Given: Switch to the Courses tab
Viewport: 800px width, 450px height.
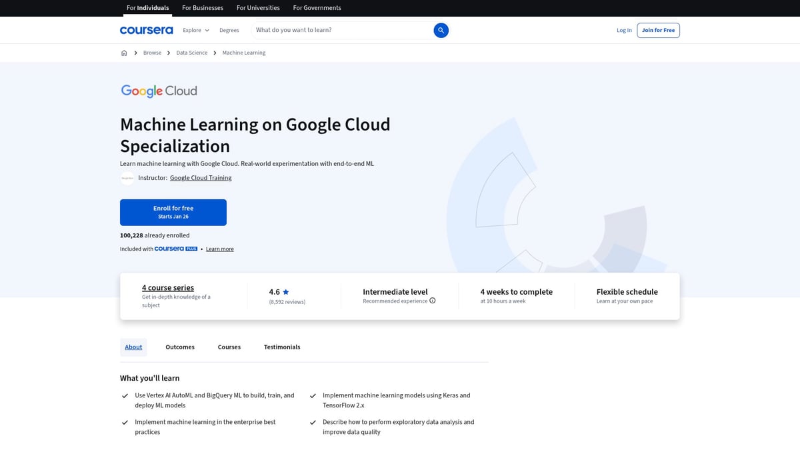Looking at the screenshot, I should coord(229,347).
